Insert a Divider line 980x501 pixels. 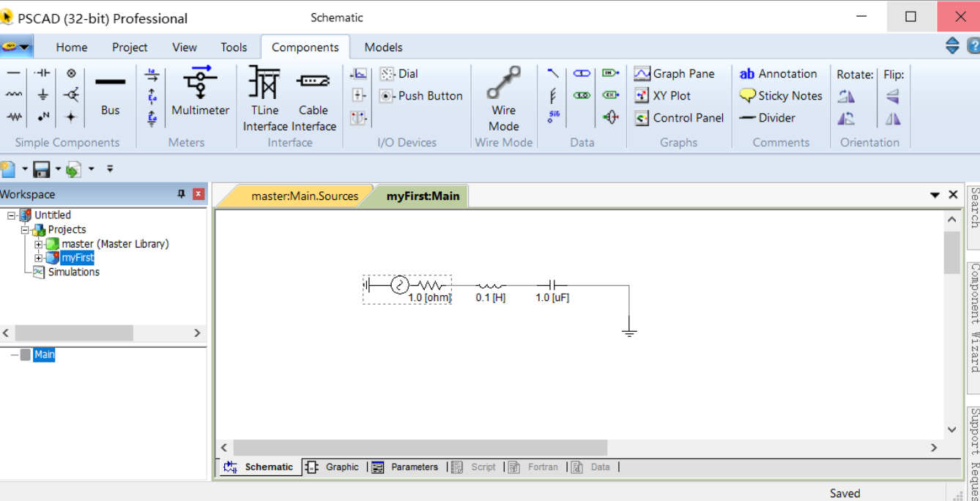pos(767,118)
